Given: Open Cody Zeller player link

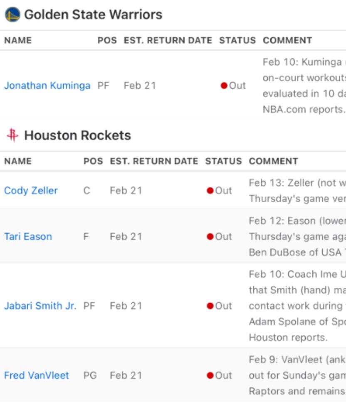Looking at the screenshot, I should (x=31, y=191).
